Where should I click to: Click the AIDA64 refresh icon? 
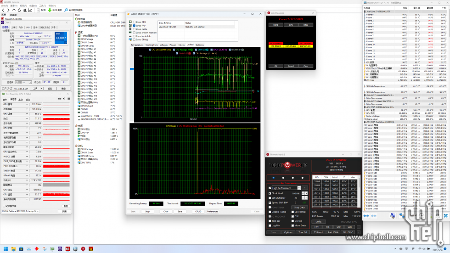tap(19, 10)
